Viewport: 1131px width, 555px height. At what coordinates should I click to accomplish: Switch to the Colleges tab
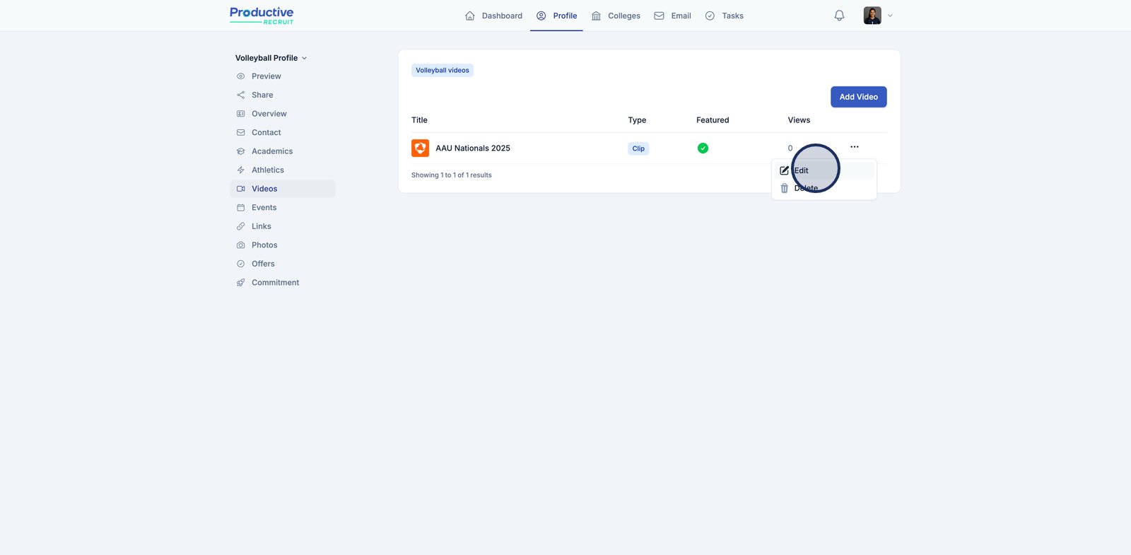pyautogui.click(x=616, y=16)
